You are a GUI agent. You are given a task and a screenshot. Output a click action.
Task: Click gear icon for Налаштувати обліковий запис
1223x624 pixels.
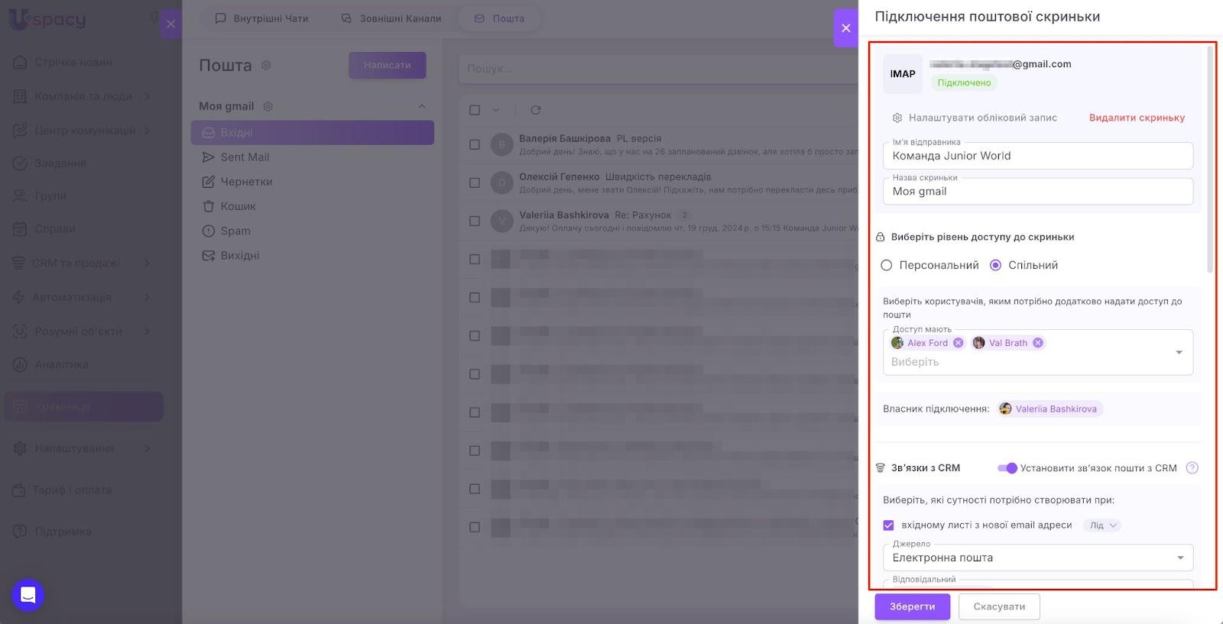tap(897, 118)
